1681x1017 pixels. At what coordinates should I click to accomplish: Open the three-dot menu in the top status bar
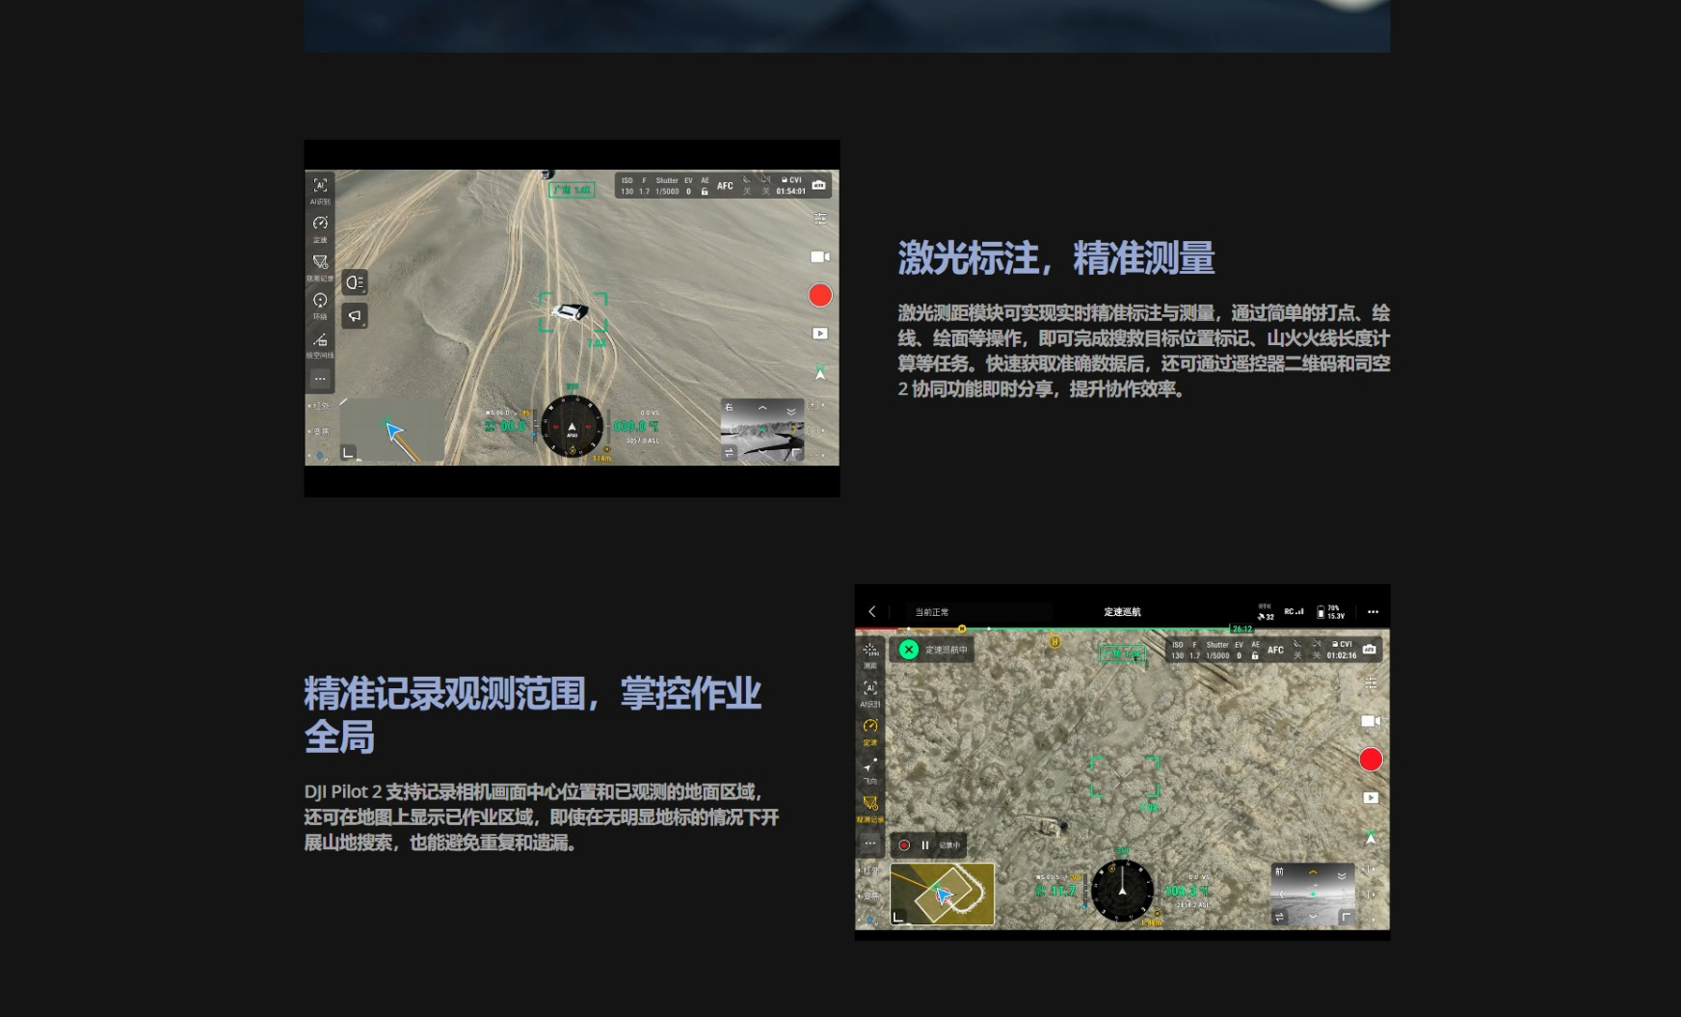(1373, 612)
